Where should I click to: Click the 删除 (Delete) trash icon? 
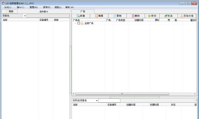[x=133, y=16]
